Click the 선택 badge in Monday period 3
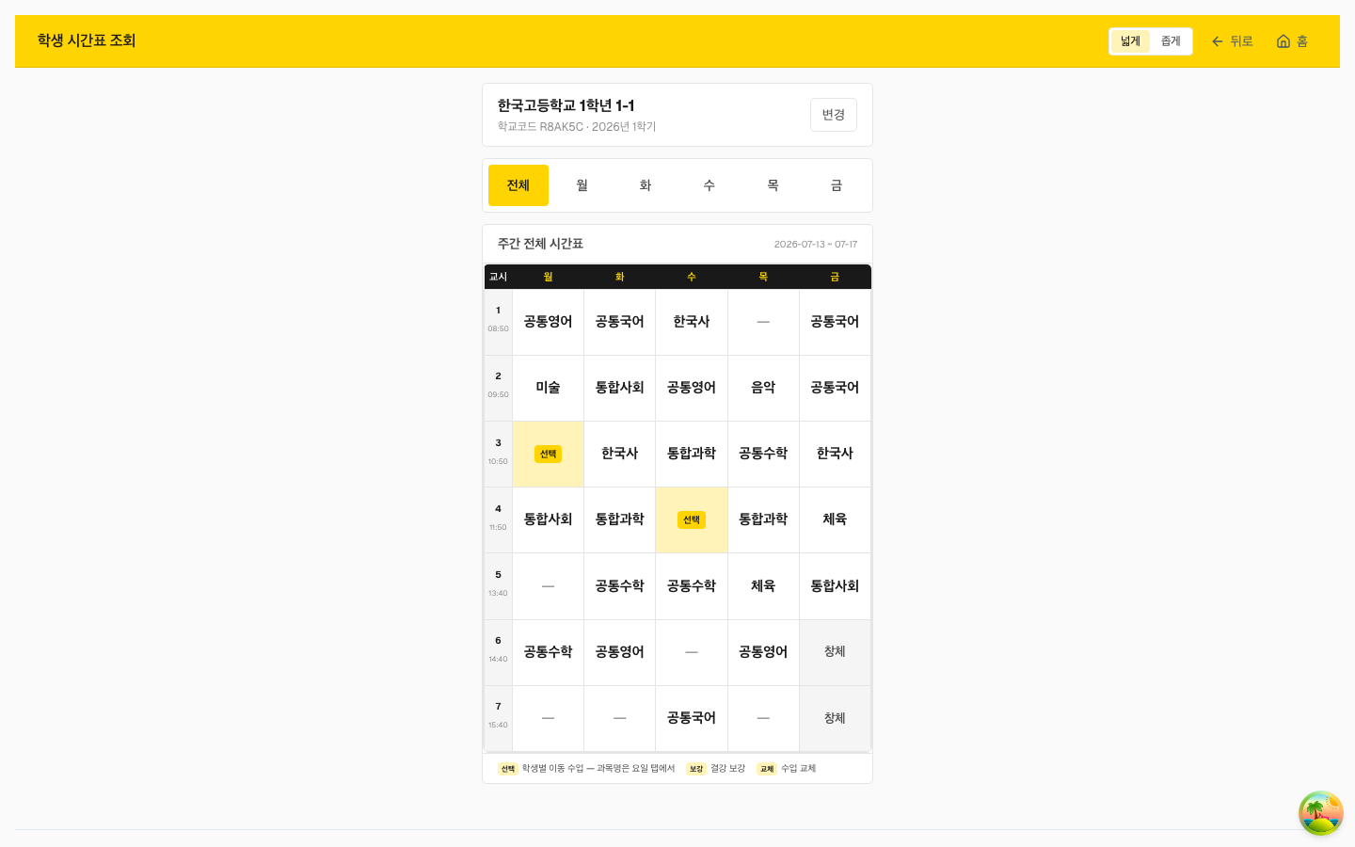Screen dimensions: 1355x847 pos(548,455)
